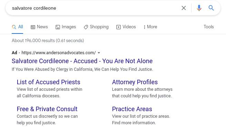The image size is (226, 136).
Task: Open Free & Private Consult link
Action: pyautogui.click(x=47, y=109)
